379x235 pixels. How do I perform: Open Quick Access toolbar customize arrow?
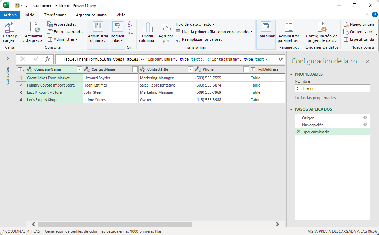[27, 6]
